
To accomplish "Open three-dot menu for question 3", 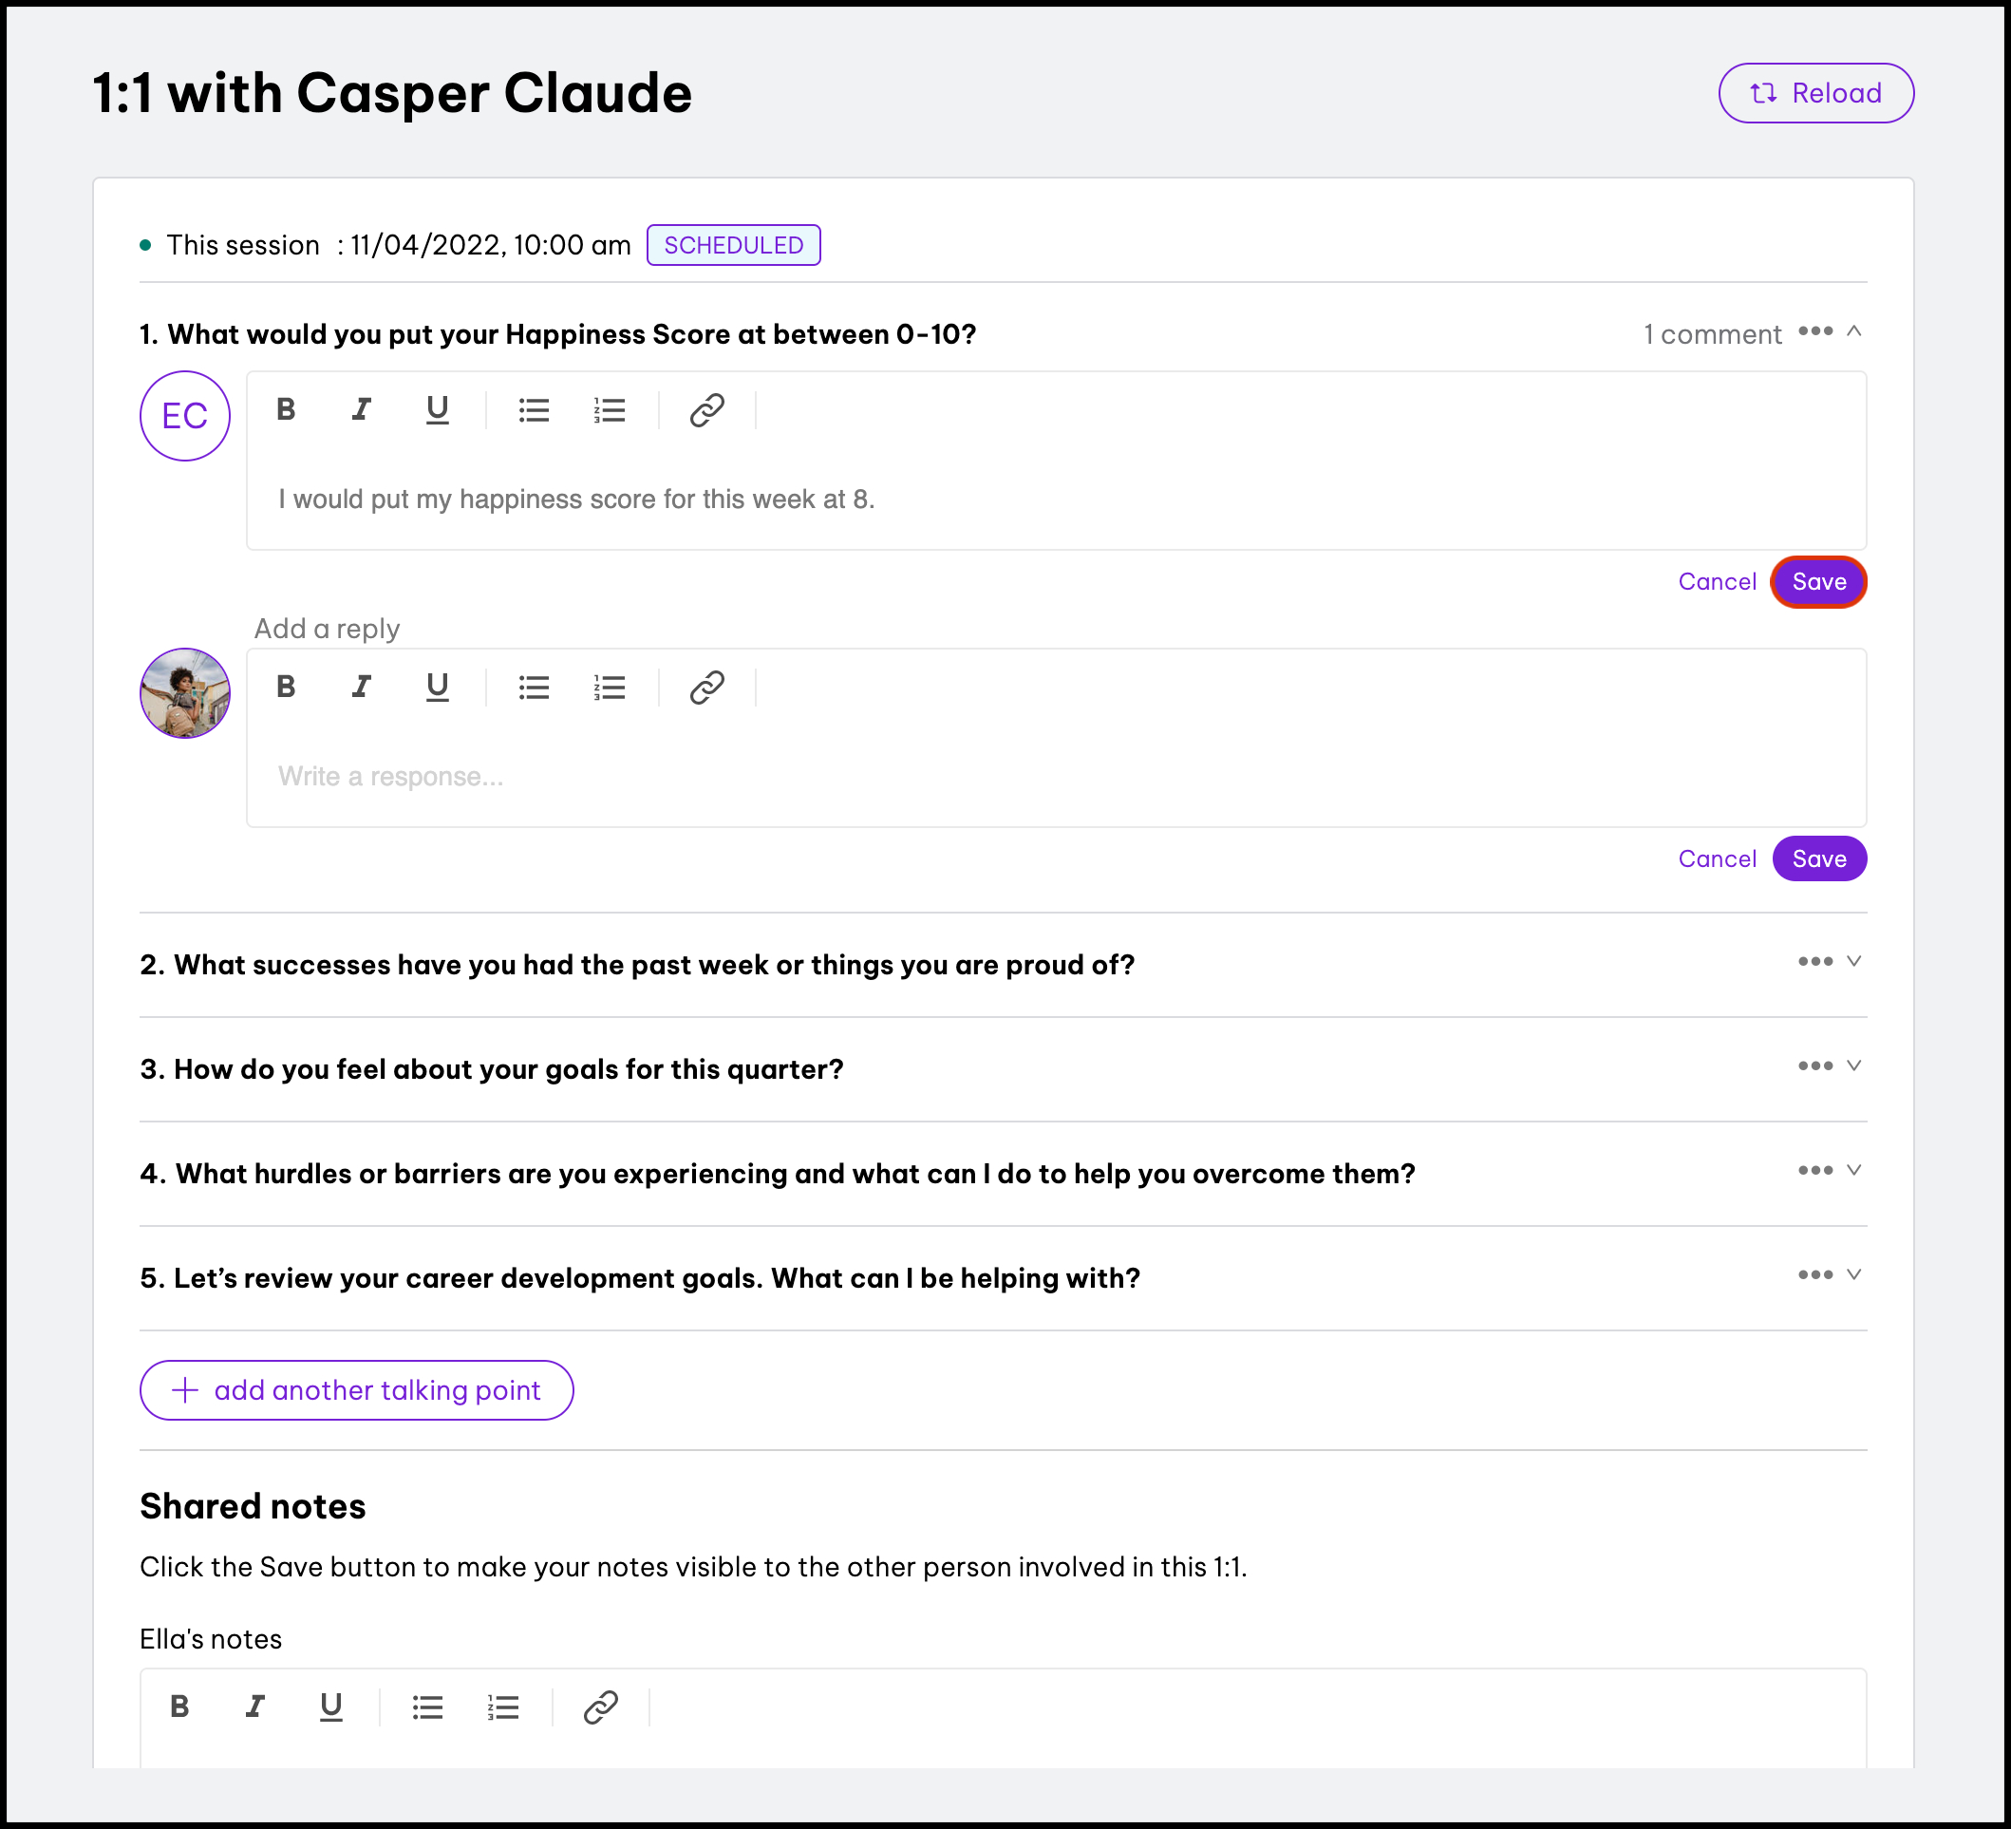I will coord(1814,1065).
